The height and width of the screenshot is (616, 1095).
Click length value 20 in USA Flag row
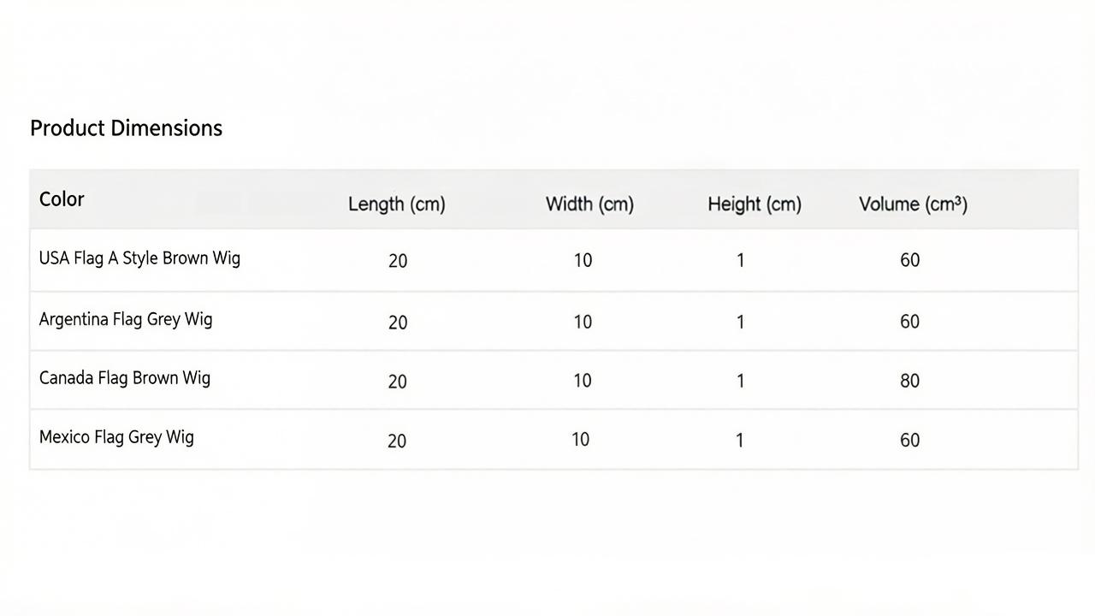point(398,261)
